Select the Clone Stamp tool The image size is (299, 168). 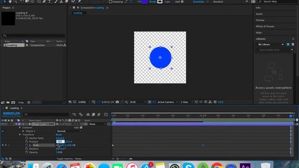pyautogui.click(x=61, y=1)
